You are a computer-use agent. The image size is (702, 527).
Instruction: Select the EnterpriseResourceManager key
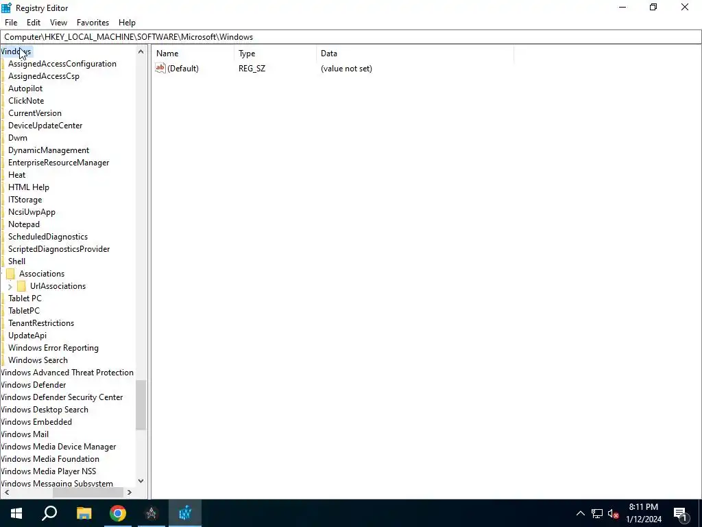[x=59, y=163]
